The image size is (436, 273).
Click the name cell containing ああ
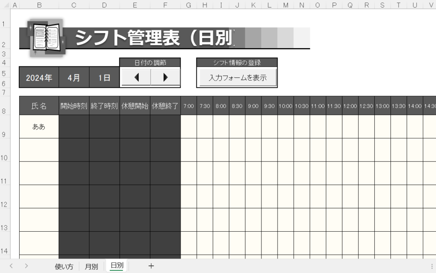39,127
